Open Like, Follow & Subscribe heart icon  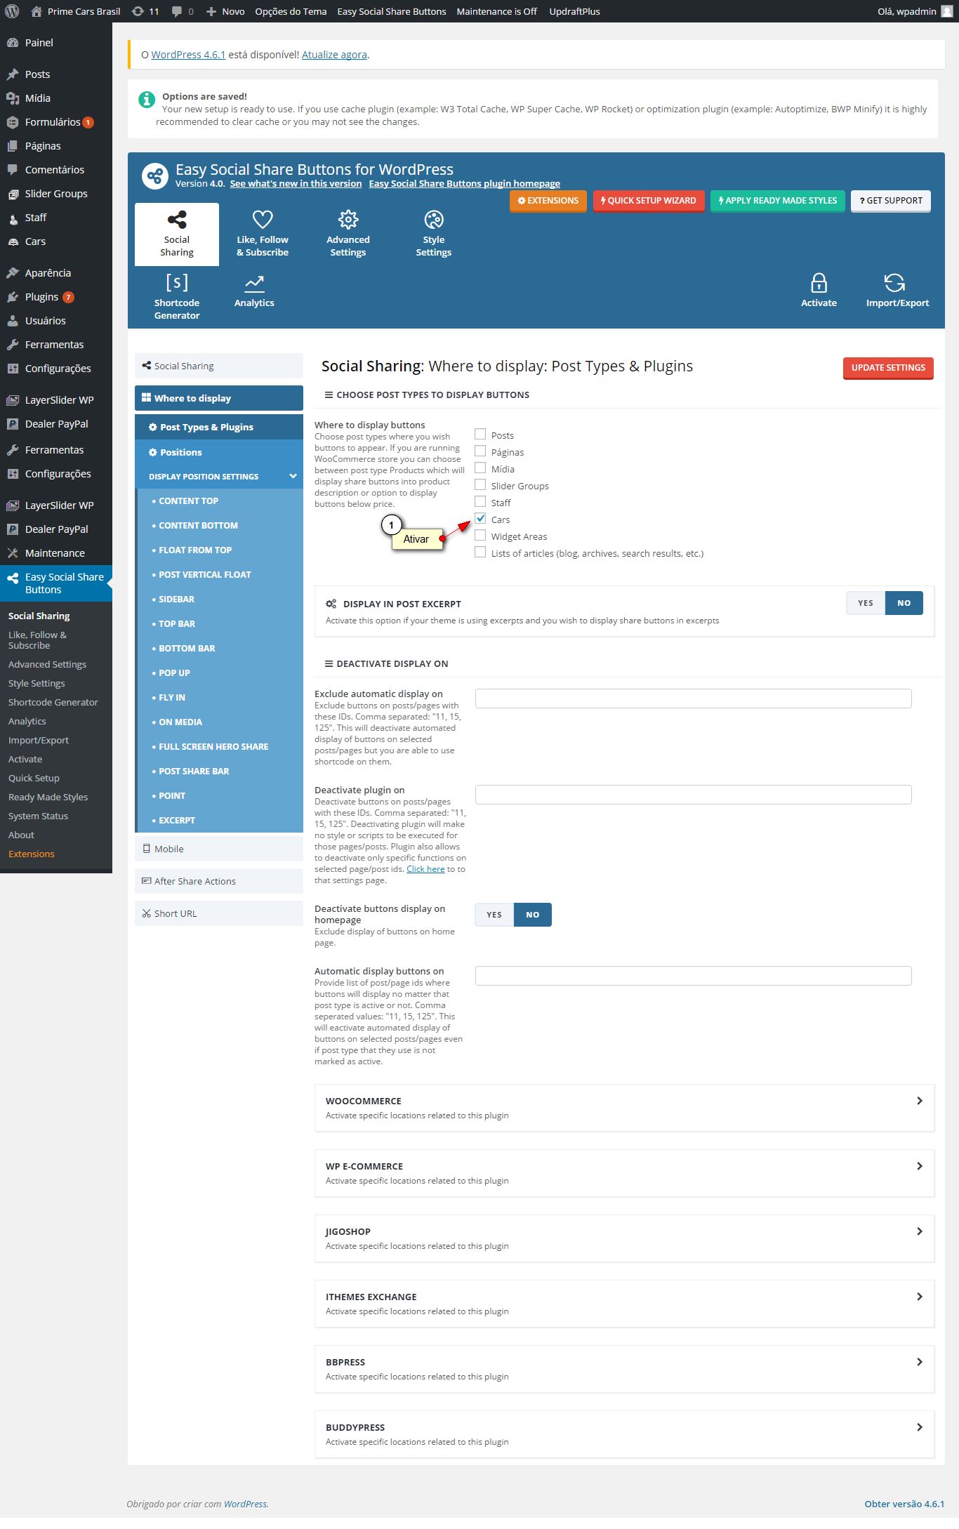263,220
